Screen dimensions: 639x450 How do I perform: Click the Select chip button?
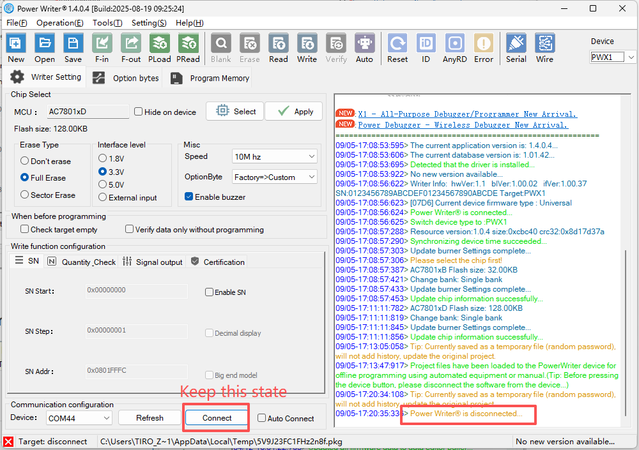tap(235, 111)
